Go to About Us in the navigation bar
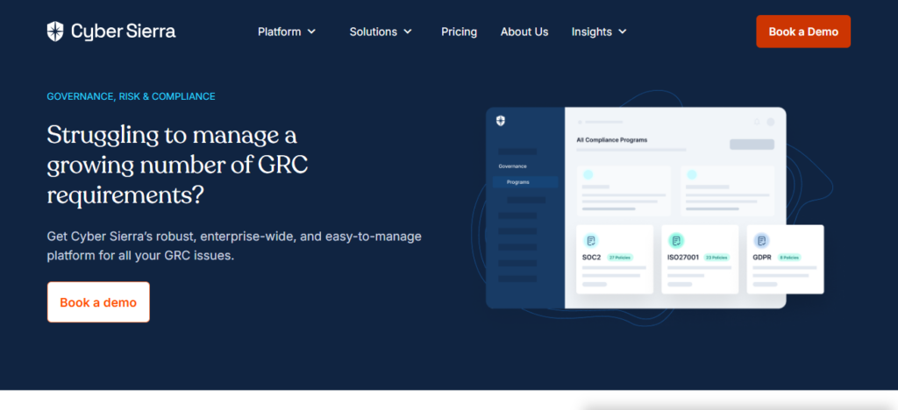898x410 pixels. point(524,32)
